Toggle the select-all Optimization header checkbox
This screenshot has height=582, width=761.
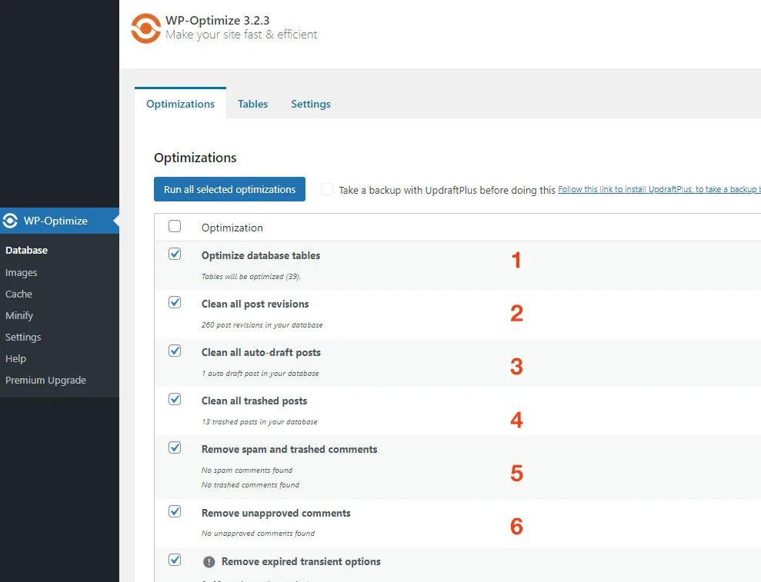click(x=175, y=226)
